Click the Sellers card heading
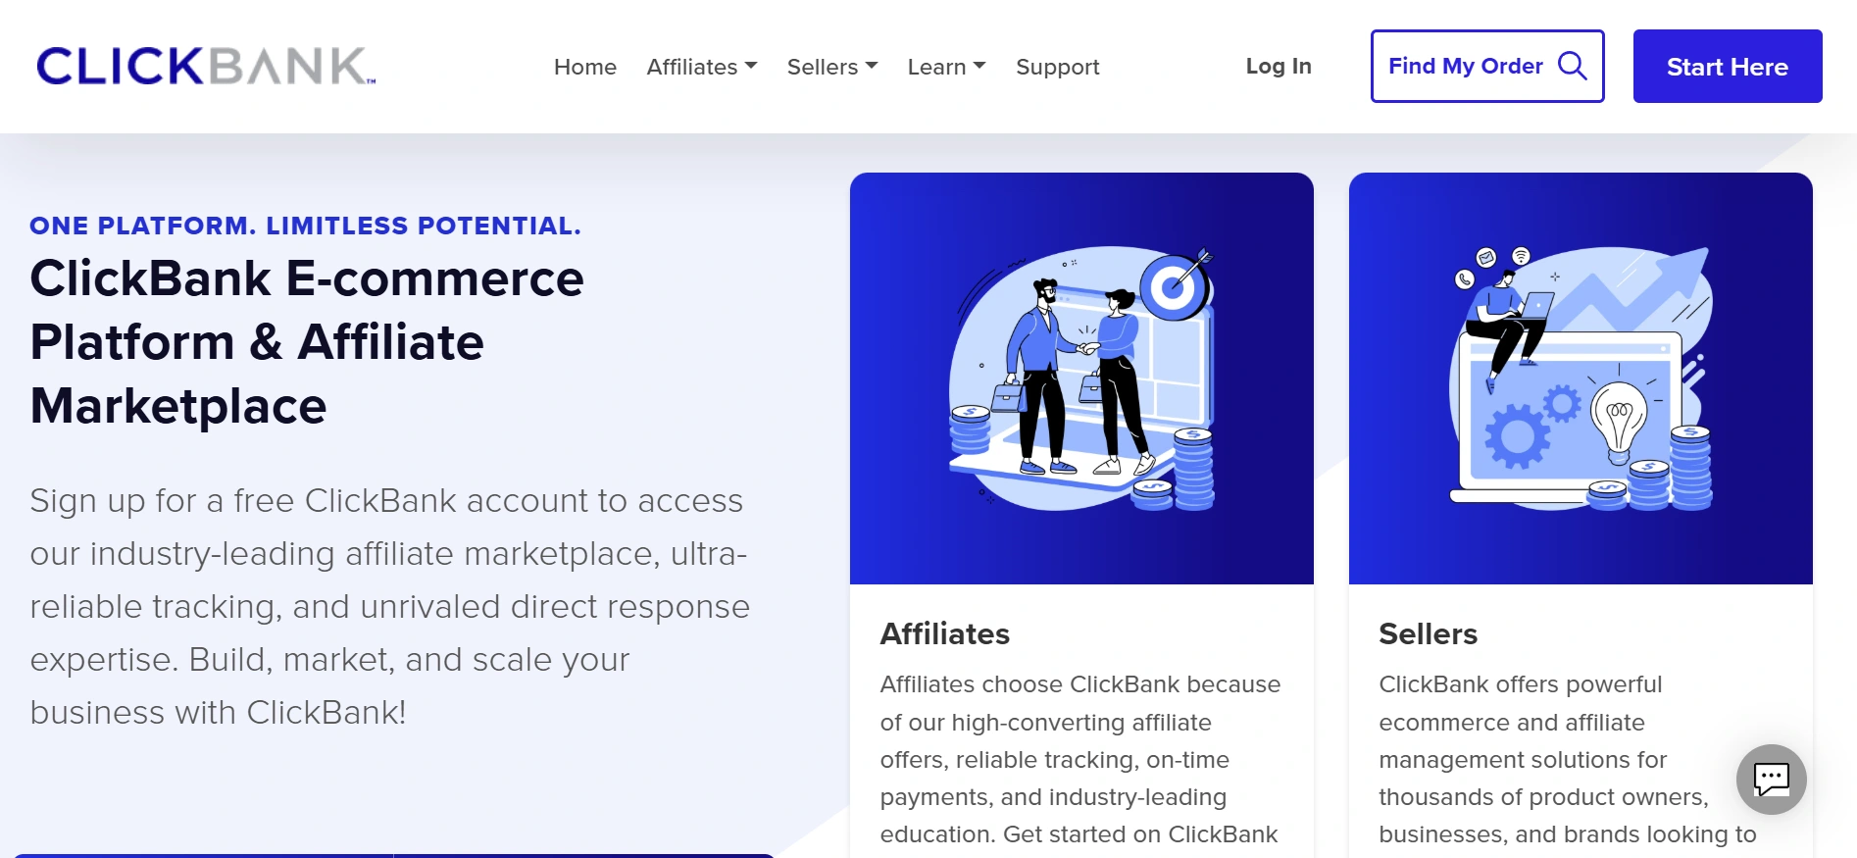The width and height of the screenshot is (1857, 858). click(1428, 633)
